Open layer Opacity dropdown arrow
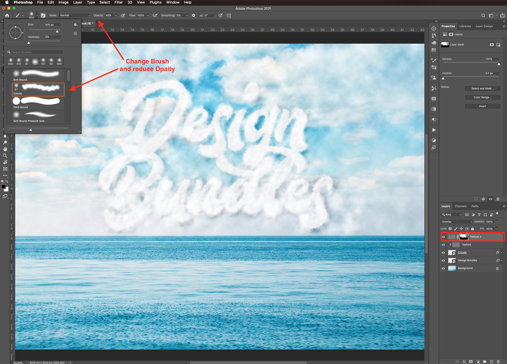Viewport: 507px width, 364px height. pos(496,222)
